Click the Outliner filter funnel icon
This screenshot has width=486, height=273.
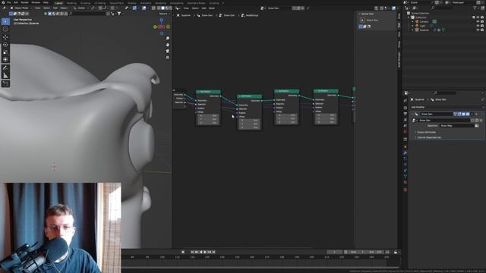click(475, 8)
